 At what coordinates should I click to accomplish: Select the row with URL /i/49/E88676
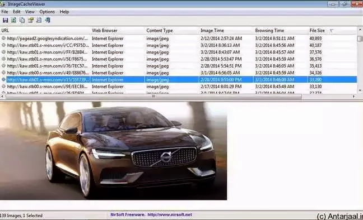[x=178, y=73]
